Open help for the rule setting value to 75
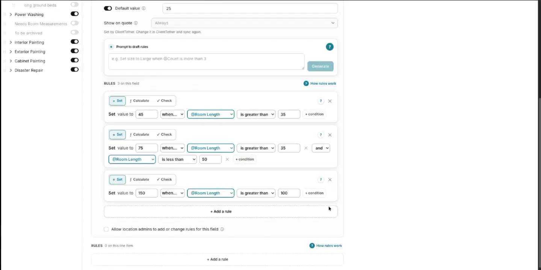The width and height of the screenshot is (541, 270). coord(321,135)
